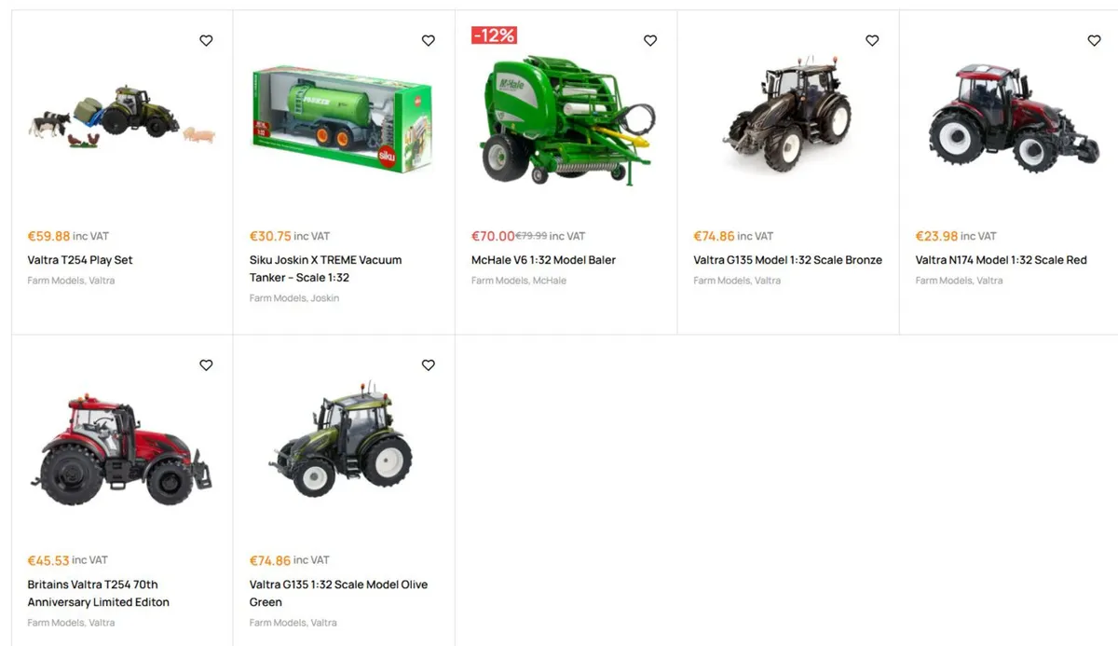Follow the McHale category link
This screenshot has width=1118, height=646.
[x=550, y=281]
